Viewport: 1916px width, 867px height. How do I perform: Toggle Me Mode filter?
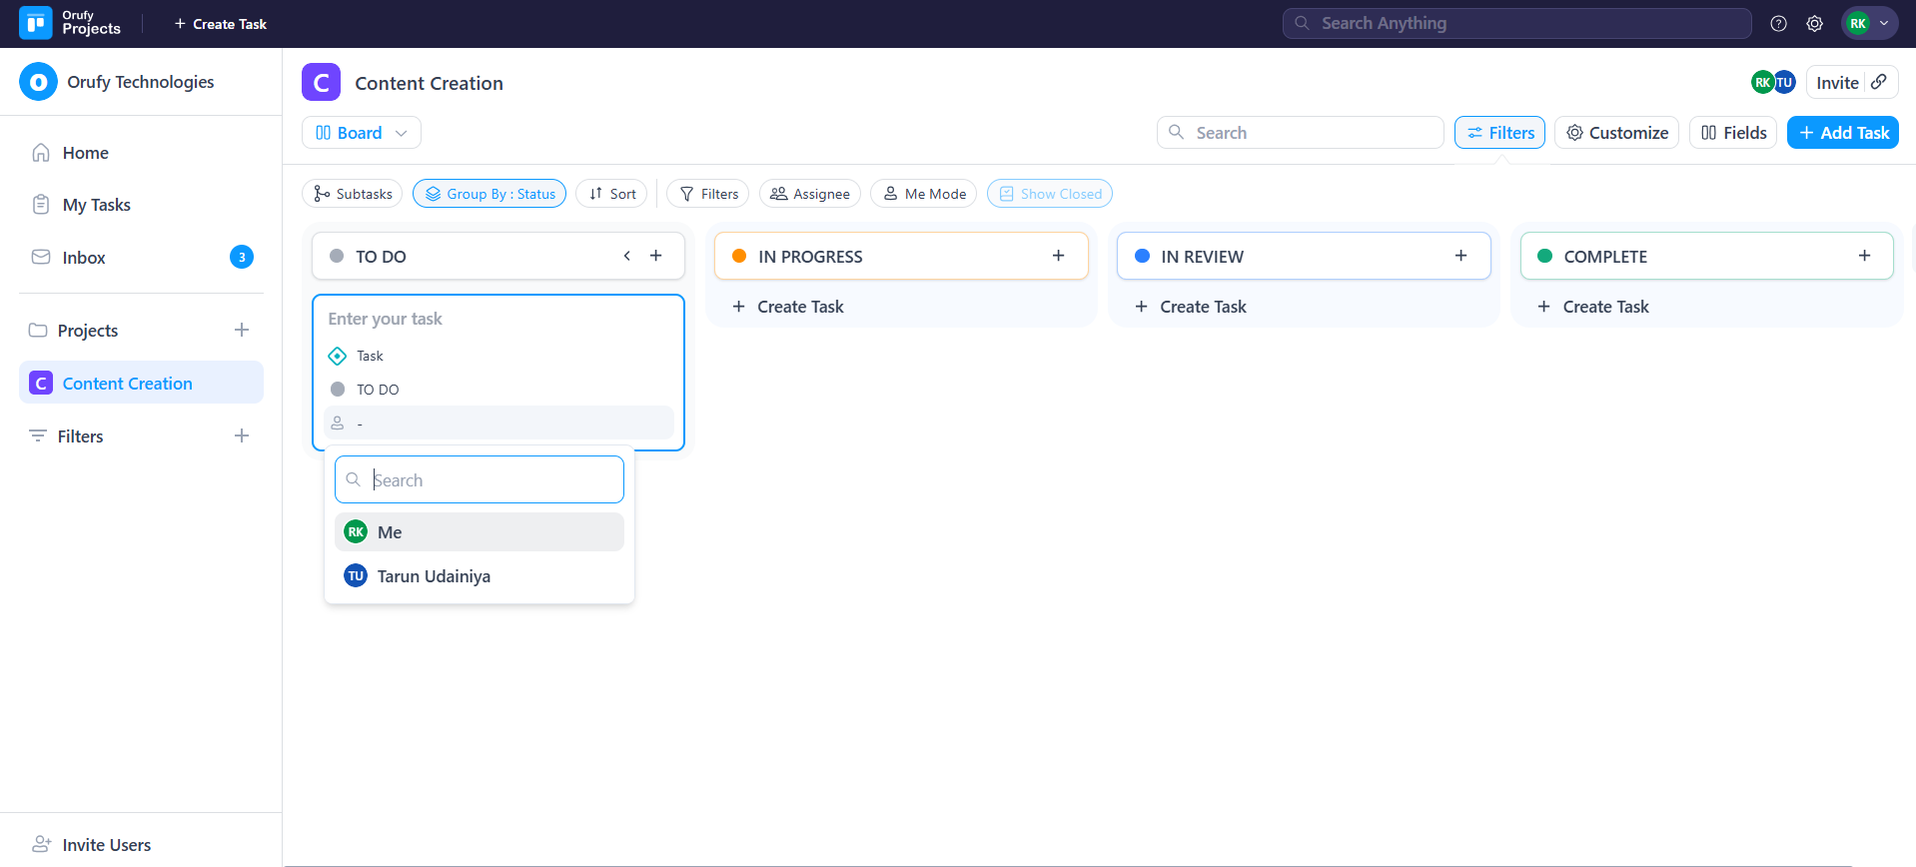pos(923,194)
